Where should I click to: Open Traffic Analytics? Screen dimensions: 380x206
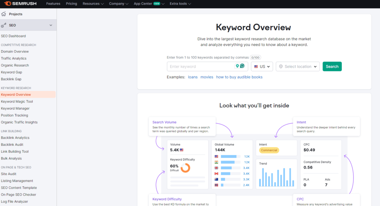(x=14, y=58)
